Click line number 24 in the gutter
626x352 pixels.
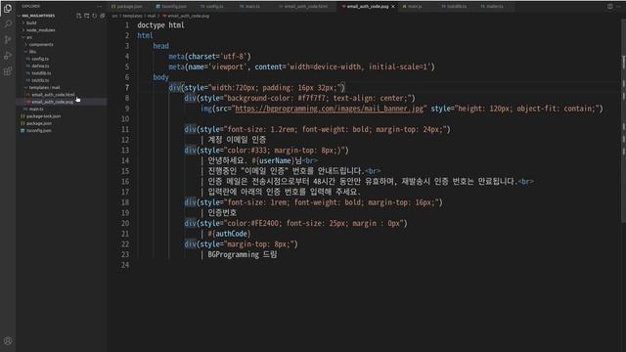(x=125, y=265)
